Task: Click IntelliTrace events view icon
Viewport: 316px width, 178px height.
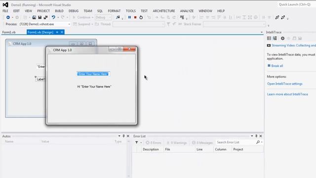Action: (x=269, y=38)
